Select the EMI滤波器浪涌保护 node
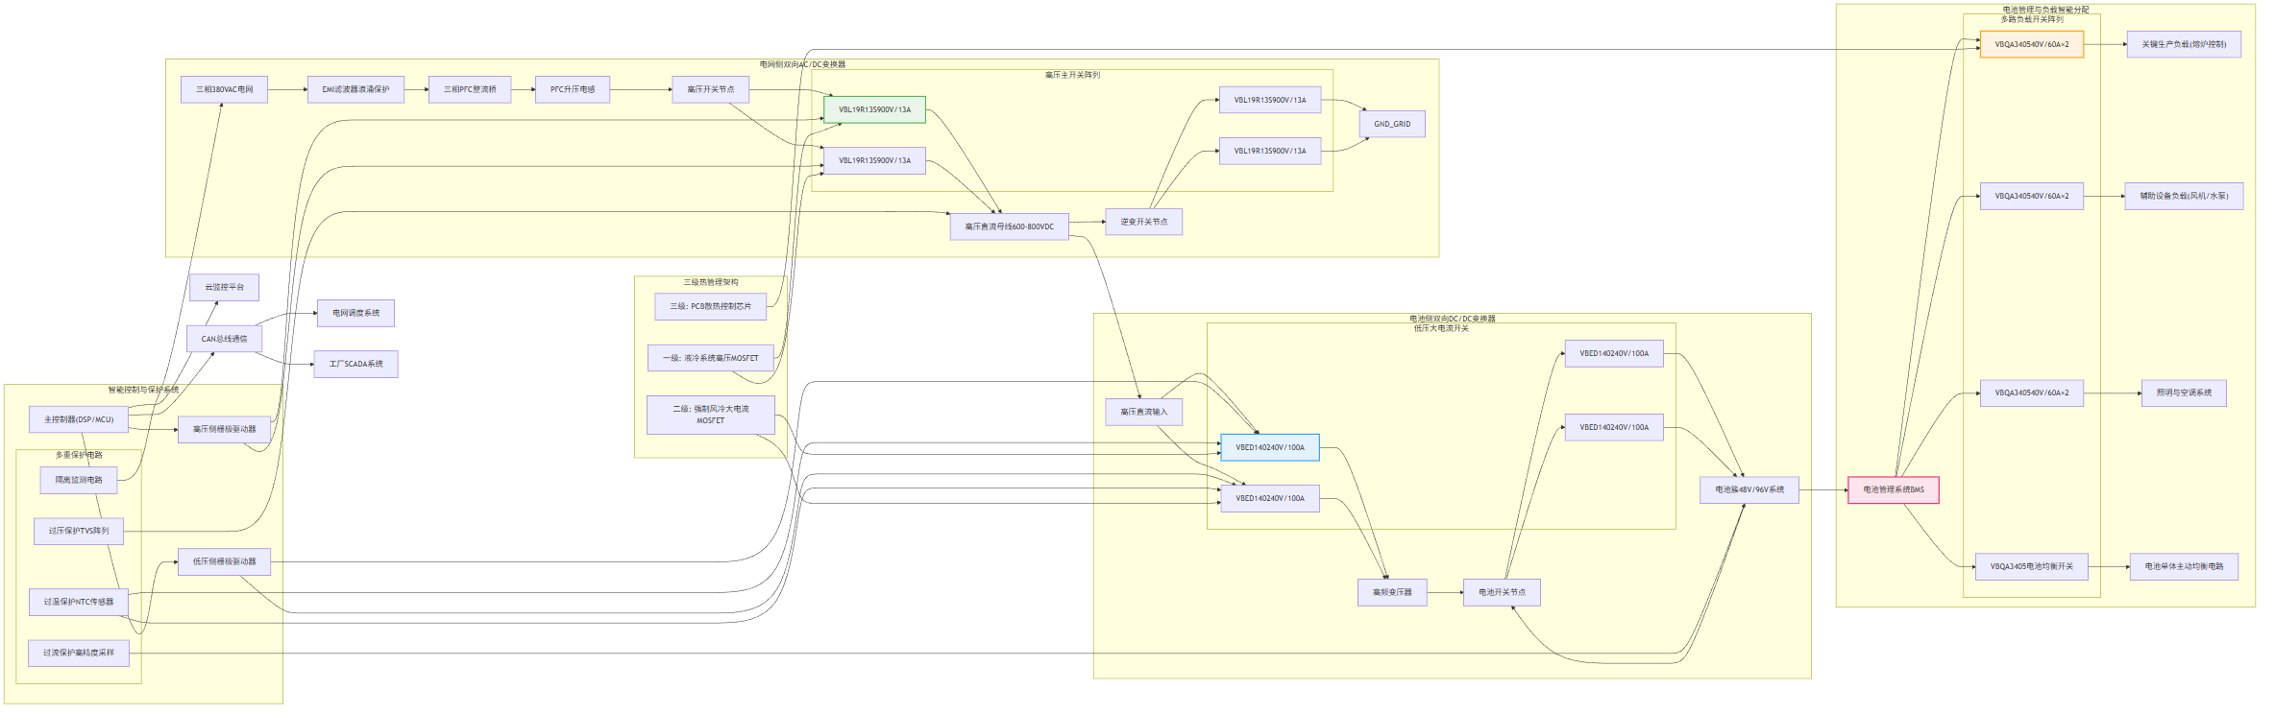 355,89
